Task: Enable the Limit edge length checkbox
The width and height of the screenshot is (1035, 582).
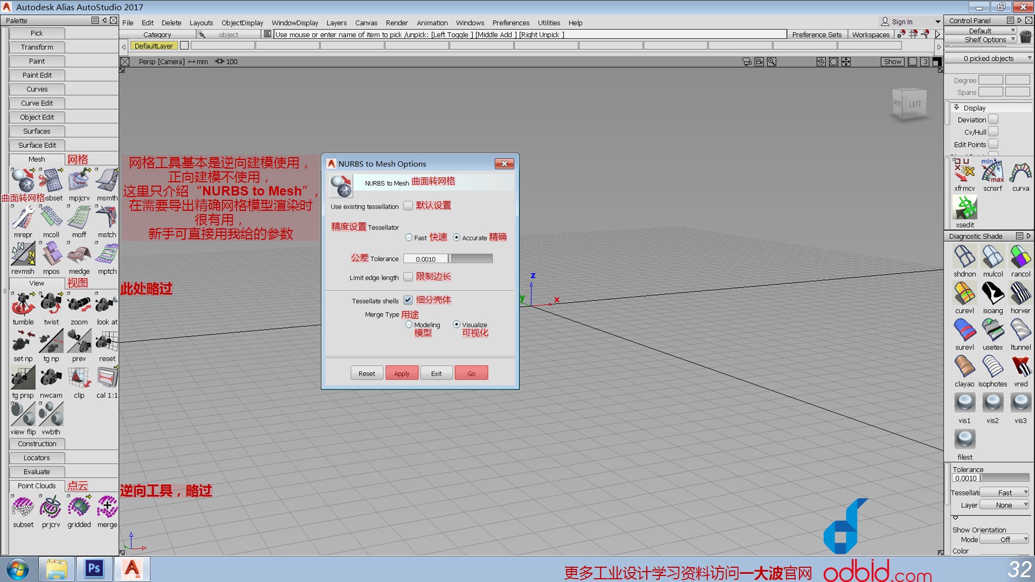Action: (408, 277)
